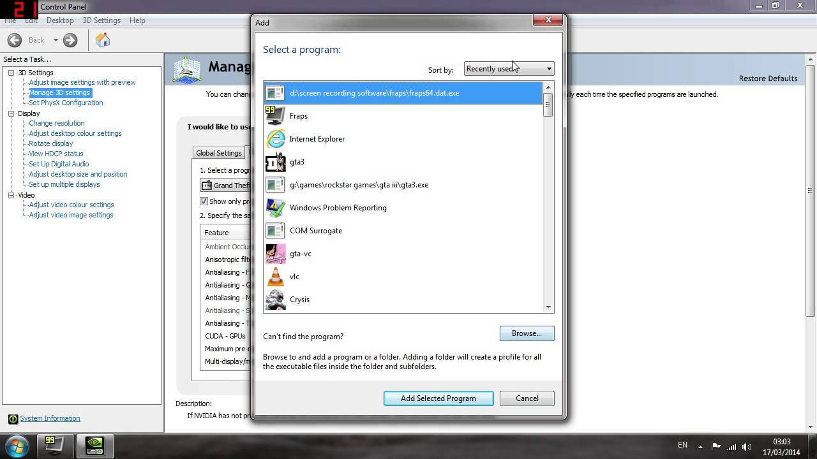Collapse the Video tree node

coord(11,195)
